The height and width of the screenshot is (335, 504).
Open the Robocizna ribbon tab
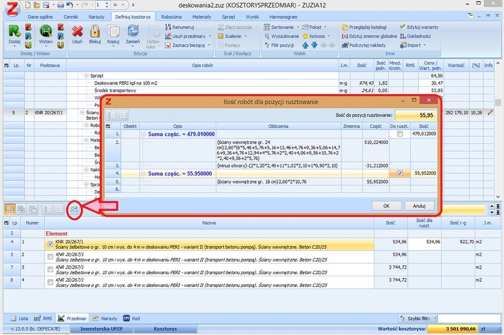171,17
